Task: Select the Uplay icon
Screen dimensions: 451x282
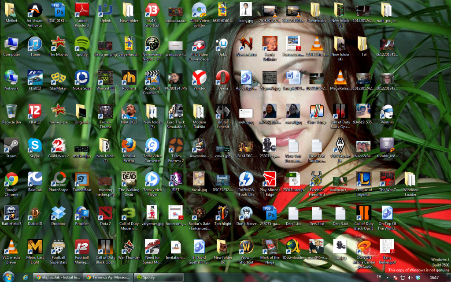Action: tap(223, 44)
